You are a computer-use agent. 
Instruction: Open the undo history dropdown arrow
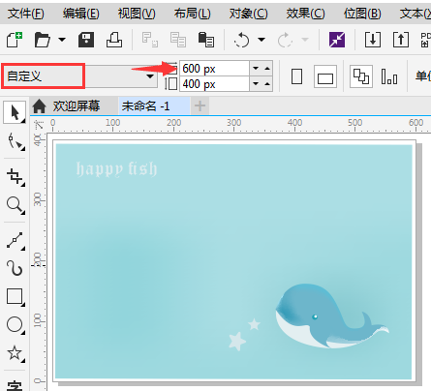coord(262,40)
